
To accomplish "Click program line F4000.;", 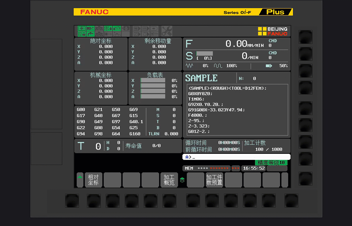I will tap(198, 115).
